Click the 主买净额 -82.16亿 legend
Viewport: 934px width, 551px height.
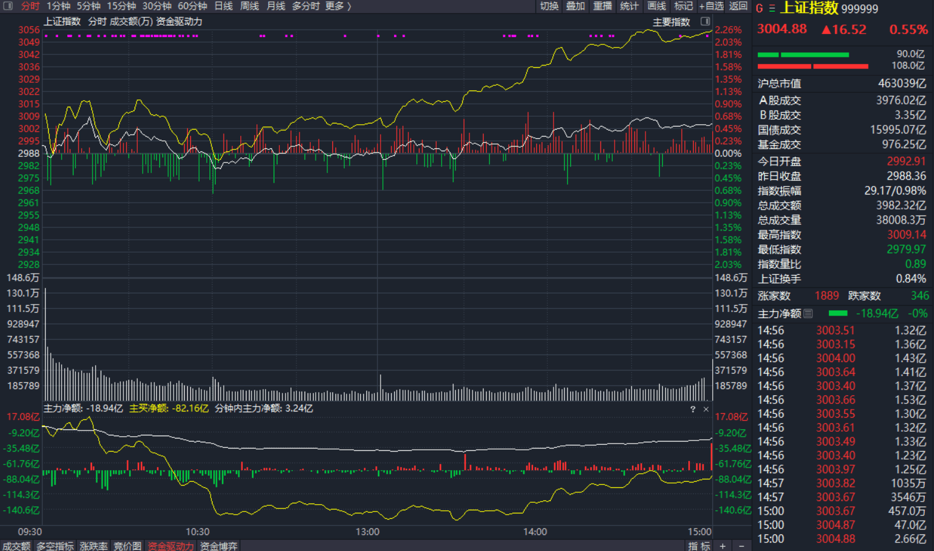coord(169,409)
